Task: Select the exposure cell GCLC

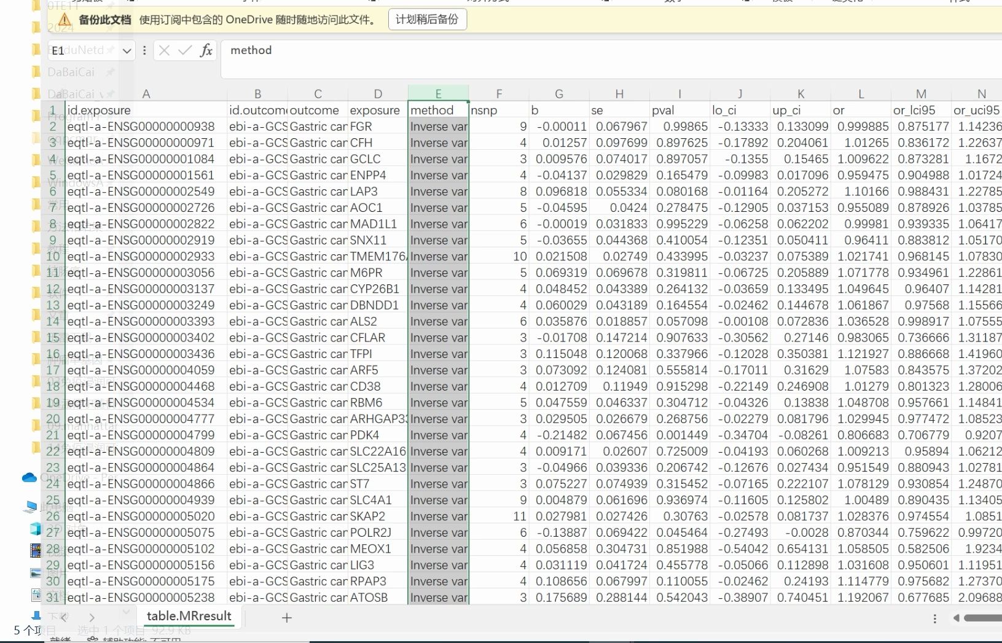Action: (x=378, y=159)
